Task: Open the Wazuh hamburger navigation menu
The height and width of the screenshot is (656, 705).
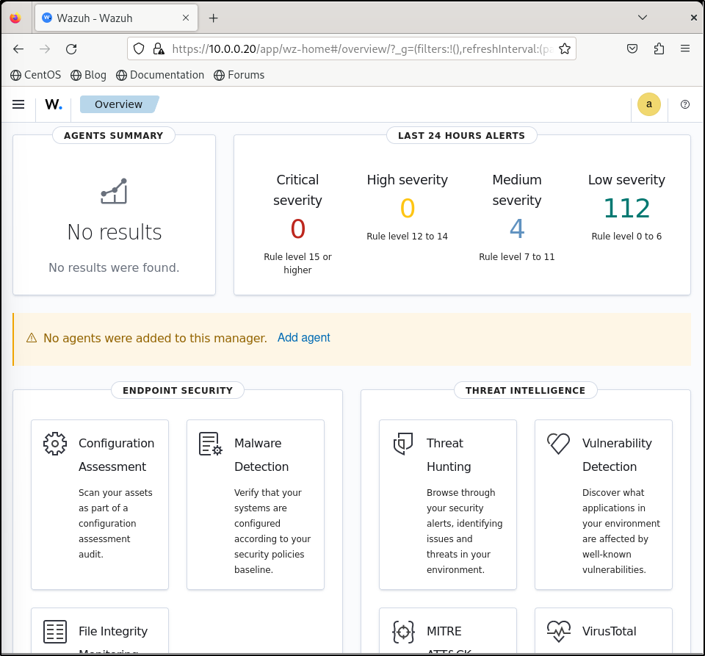Action: pyautogui.click(x=18, y=104)
